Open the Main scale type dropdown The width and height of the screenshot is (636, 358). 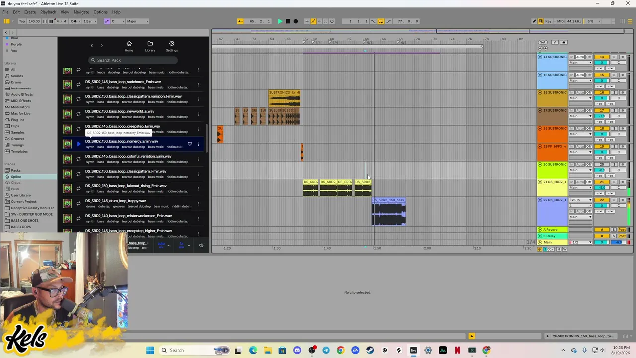click(138, 21)
